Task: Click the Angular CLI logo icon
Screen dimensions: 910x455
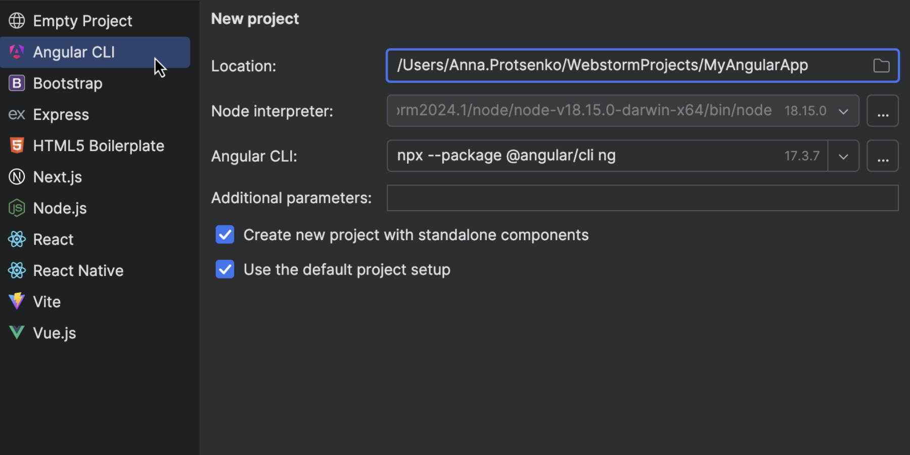Action: click(17, 52)
